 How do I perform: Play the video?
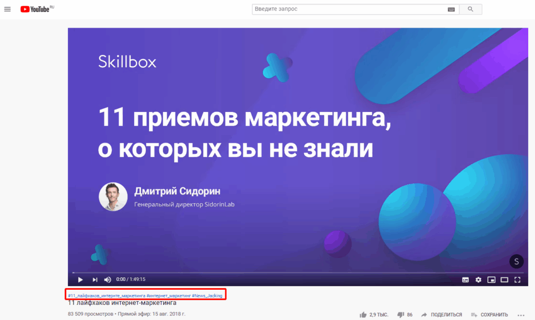tap(80, 279)
